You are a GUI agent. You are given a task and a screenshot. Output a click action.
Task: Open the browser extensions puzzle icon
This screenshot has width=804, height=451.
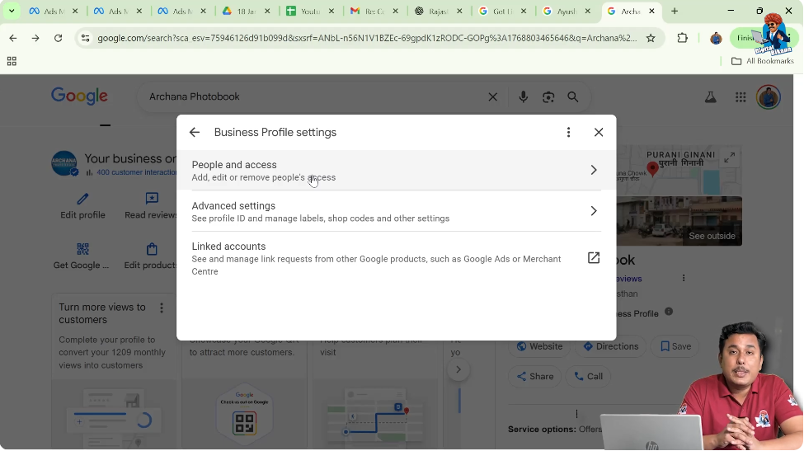click(683, 38)
